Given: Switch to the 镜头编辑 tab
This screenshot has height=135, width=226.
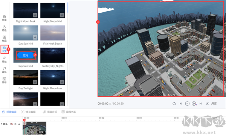Looking at the screenshot, I should [28, 112].
